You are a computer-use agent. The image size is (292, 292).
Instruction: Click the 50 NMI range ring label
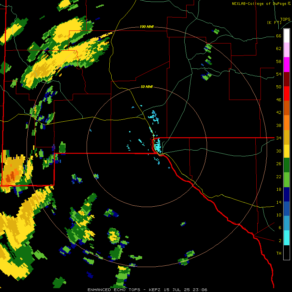[x=147, y=87]
